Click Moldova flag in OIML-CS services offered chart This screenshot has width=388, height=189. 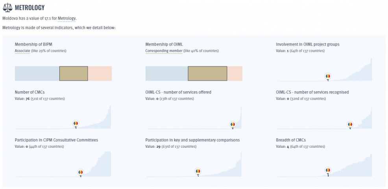pyautogui.click(x=232, y=125)
